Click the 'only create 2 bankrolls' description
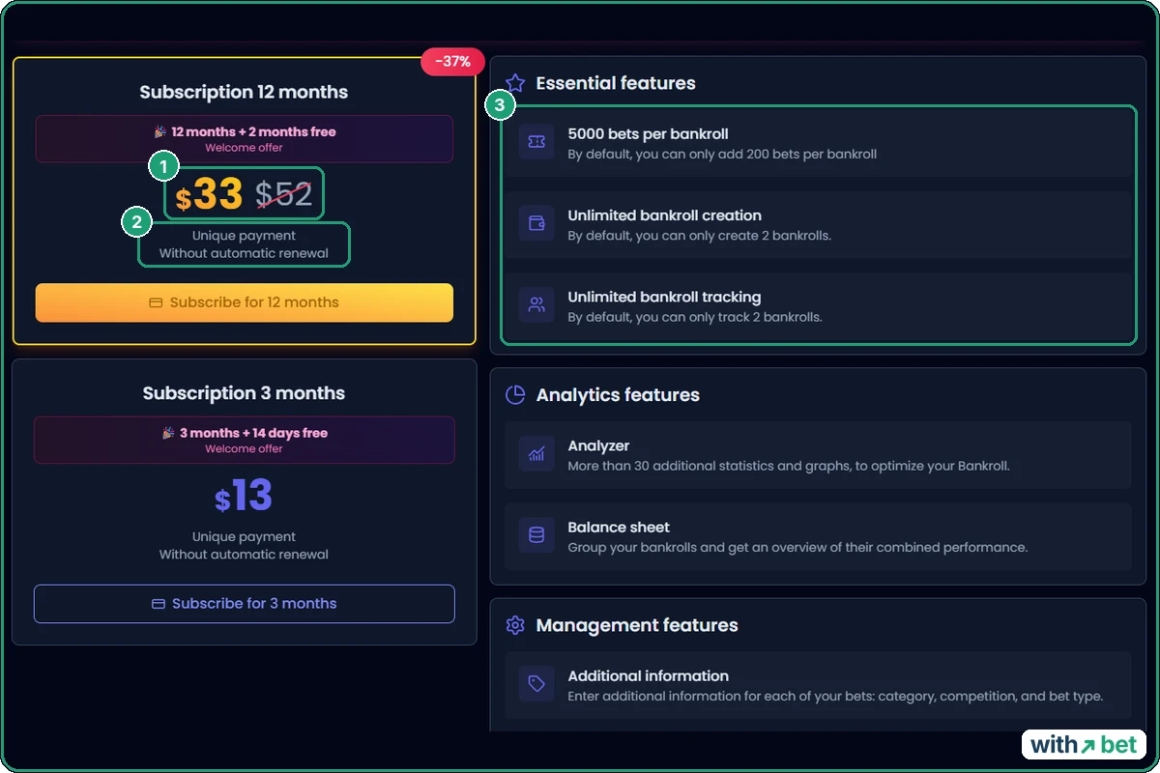Screen dimensions: 1160x773 point(699,236)
